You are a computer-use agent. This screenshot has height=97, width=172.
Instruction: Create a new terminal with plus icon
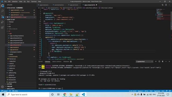click(x=156, y=61)
